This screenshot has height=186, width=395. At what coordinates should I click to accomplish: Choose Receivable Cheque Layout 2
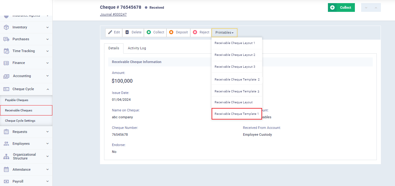tap(235, 55)
